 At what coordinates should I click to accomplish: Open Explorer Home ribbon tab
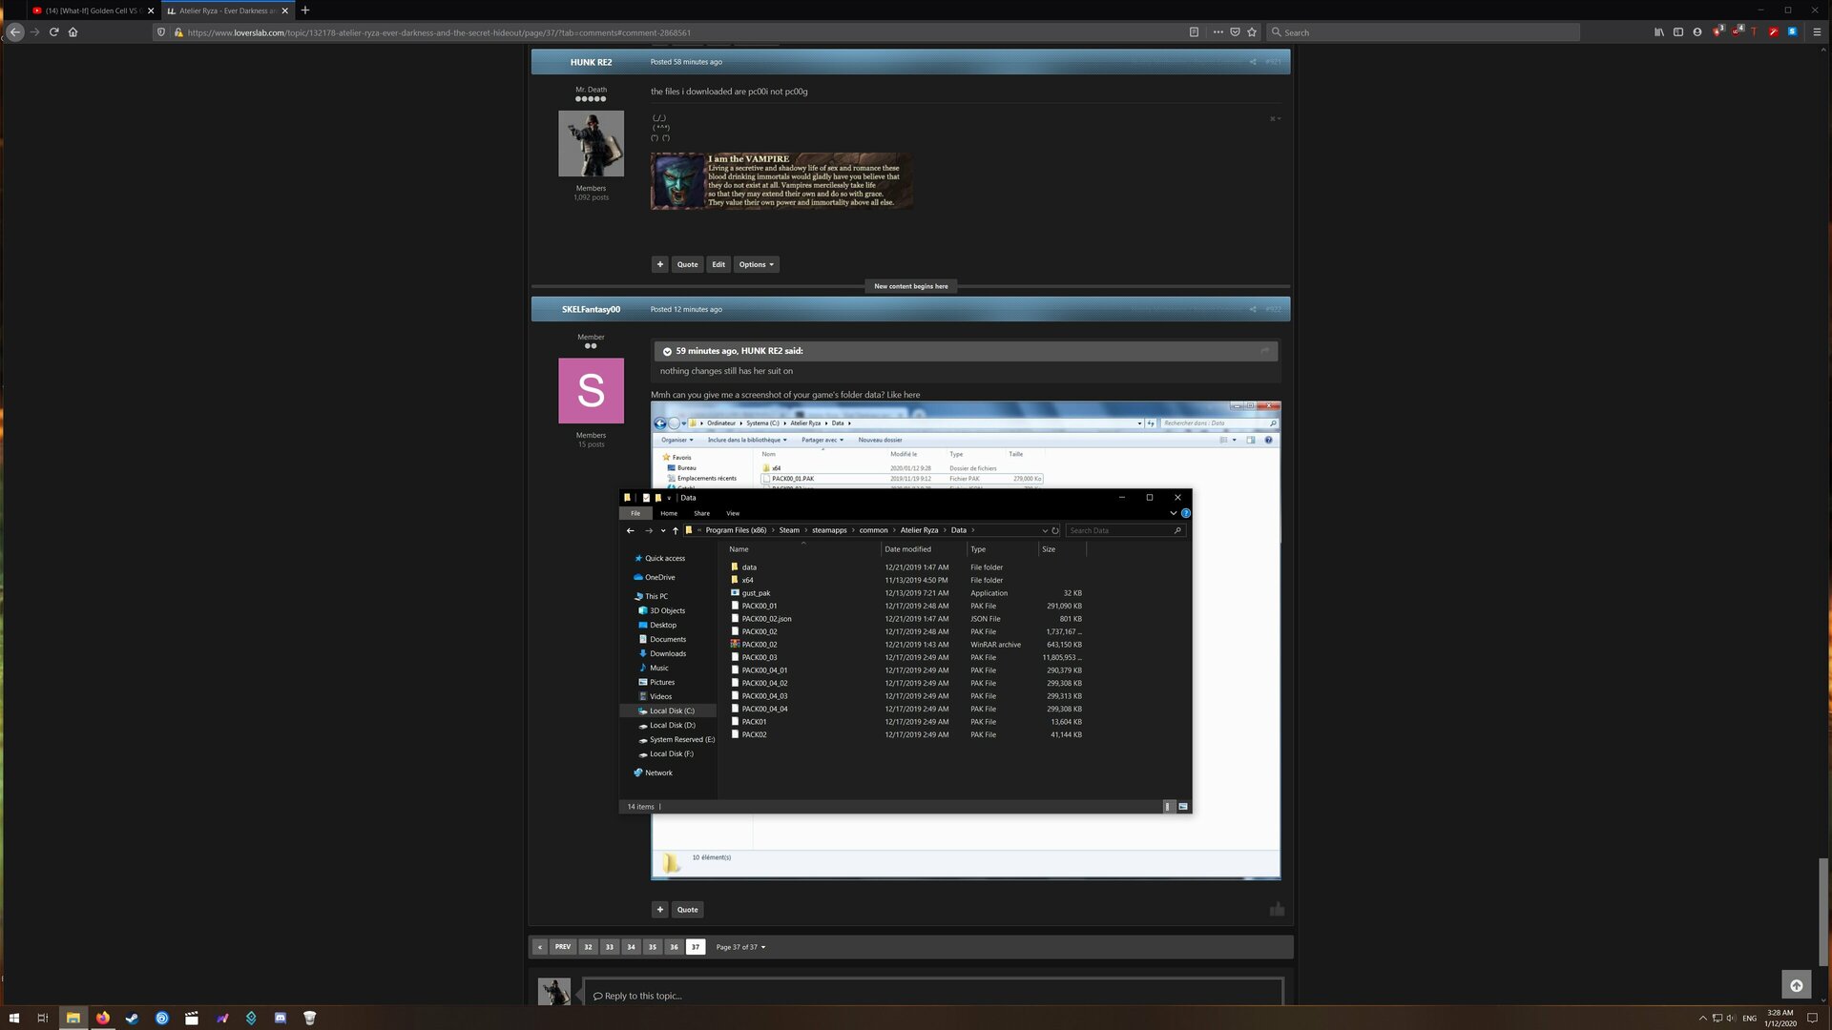pos(669,513)
